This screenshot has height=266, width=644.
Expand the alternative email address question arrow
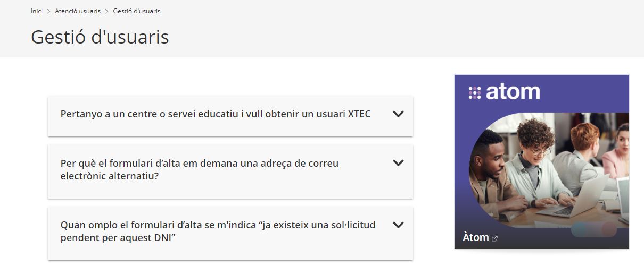pyautogui.click(x=398, y=163)
